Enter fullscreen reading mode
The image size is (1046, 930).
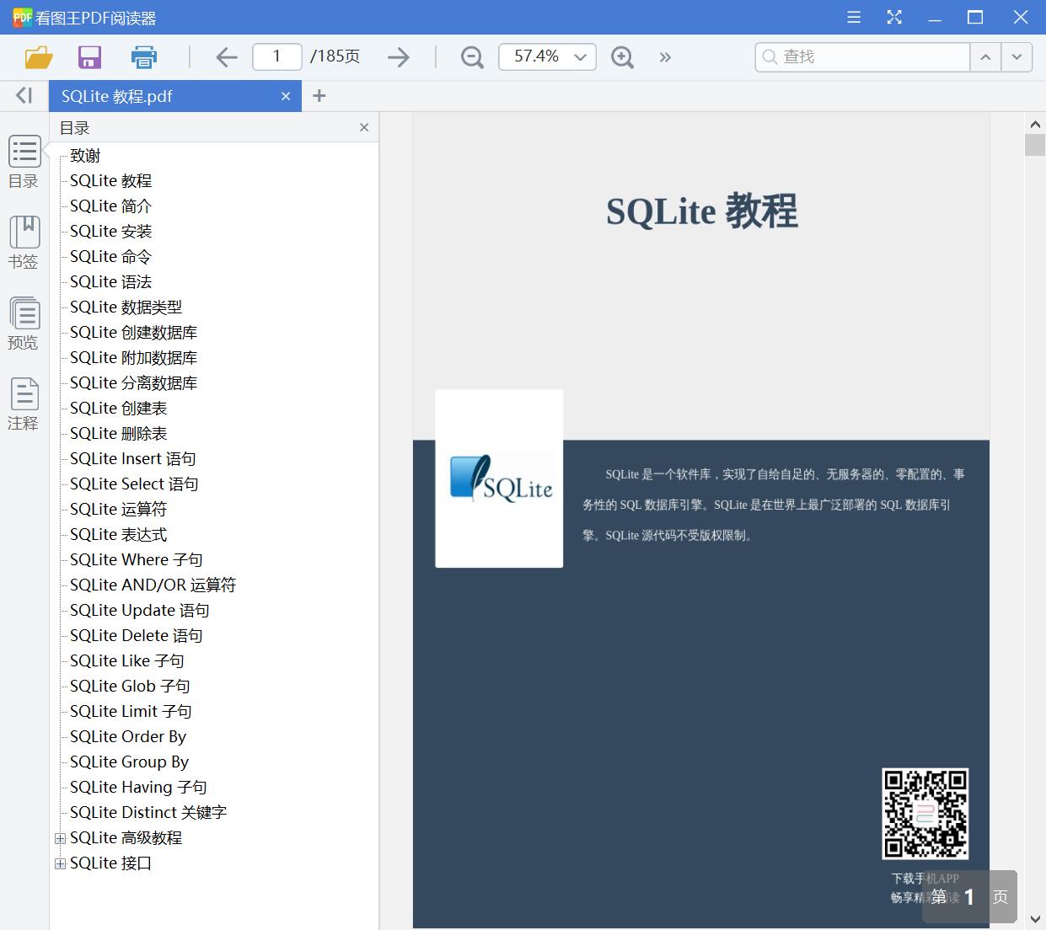894,17
